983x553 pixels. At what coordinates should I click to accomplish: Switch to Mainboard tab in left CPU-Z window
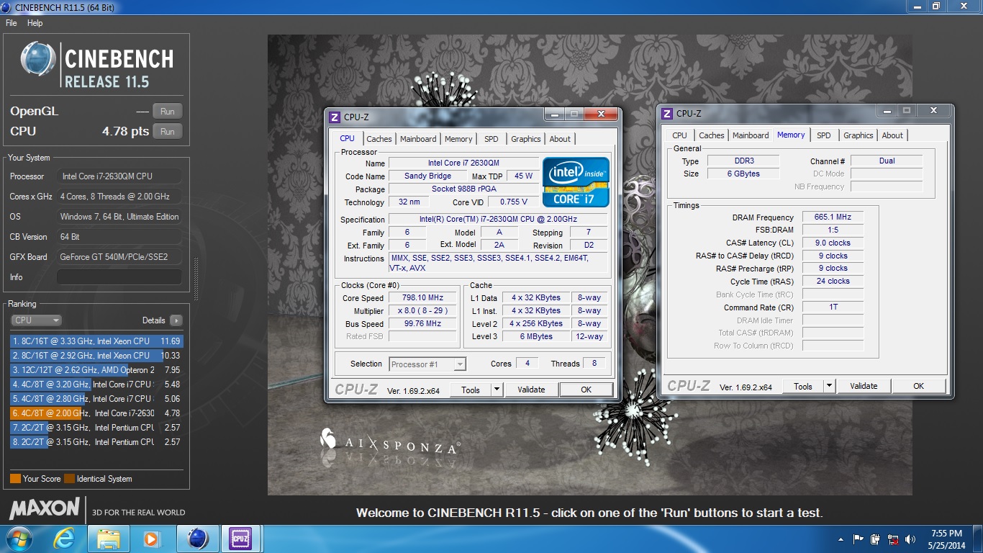pyautogui.click(x=418, y=139)
